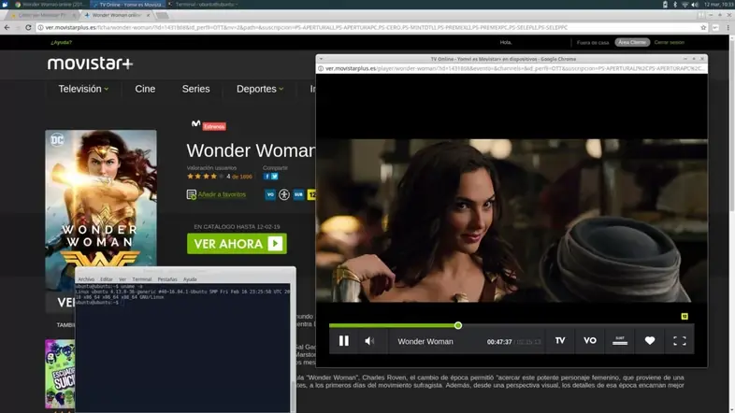Click the Wonder Woman poster thumbnail

(101, 210)
